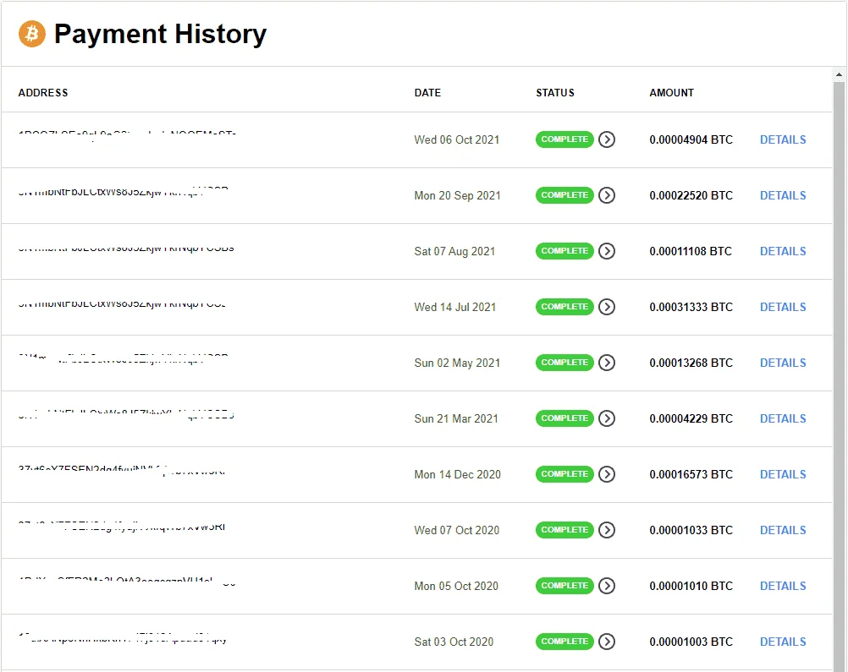848x672 pixels.
Task: Click the amount 0.00016573 BTC
Action: pos(691,474)
